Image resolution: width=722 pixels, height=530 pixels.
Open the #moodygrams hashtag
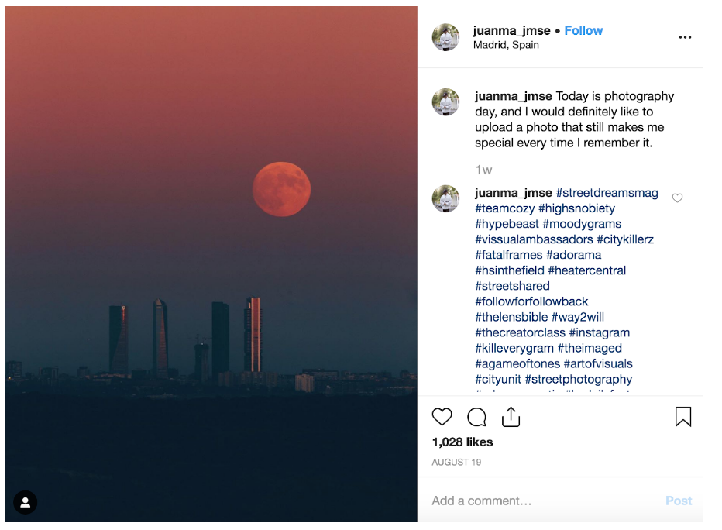[581, 224]
